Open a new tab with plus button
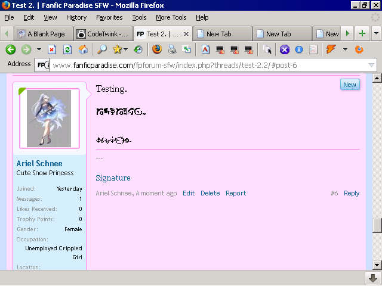Image resolution: width=382 pixels, height=286 pixels. [362, 33]
